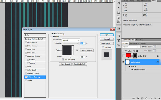Open the Paragraph panel icon
Screen dimensions: 161x100
coord(119,8)
